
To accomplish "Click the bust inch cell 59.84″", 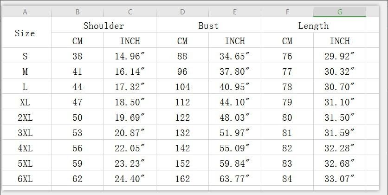I will [235, 163].
